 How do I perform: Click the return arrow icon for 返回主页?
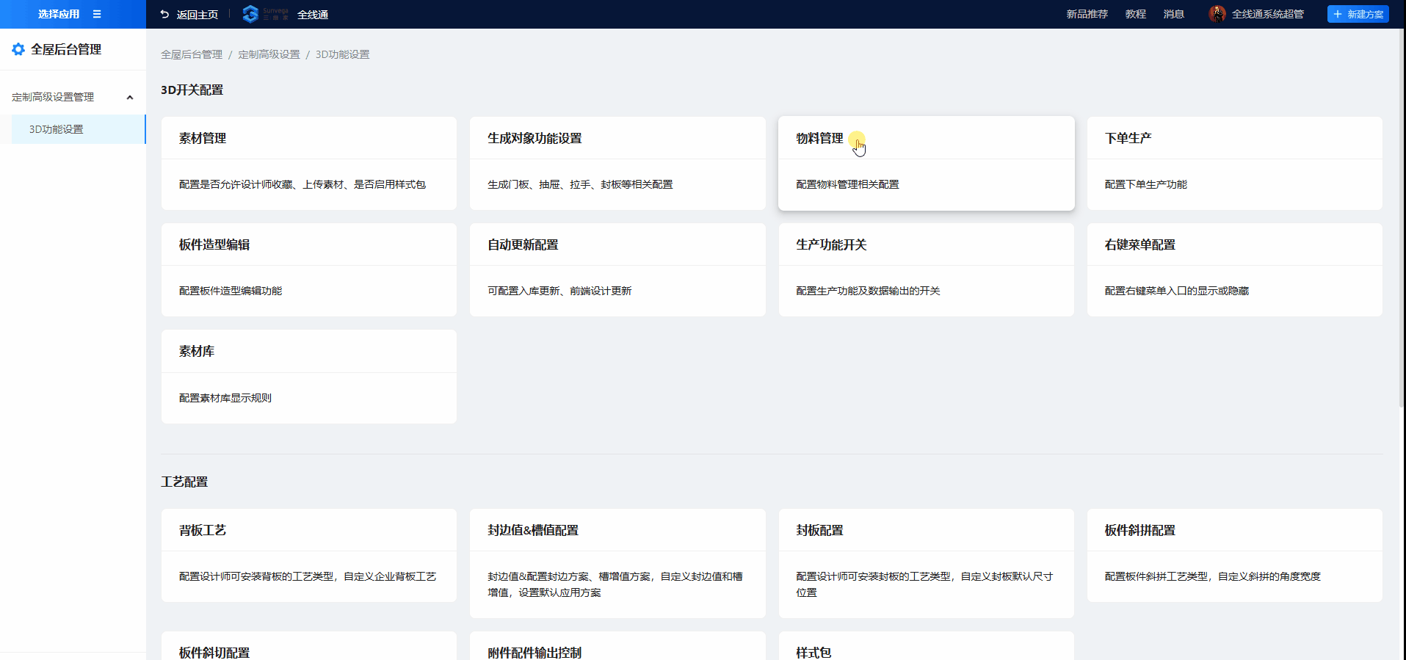164,14
